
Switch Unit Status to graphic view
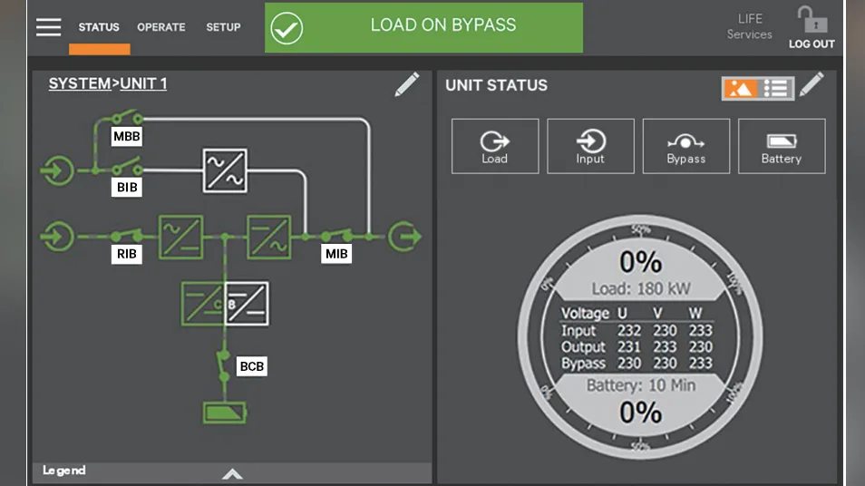point(740,88)
